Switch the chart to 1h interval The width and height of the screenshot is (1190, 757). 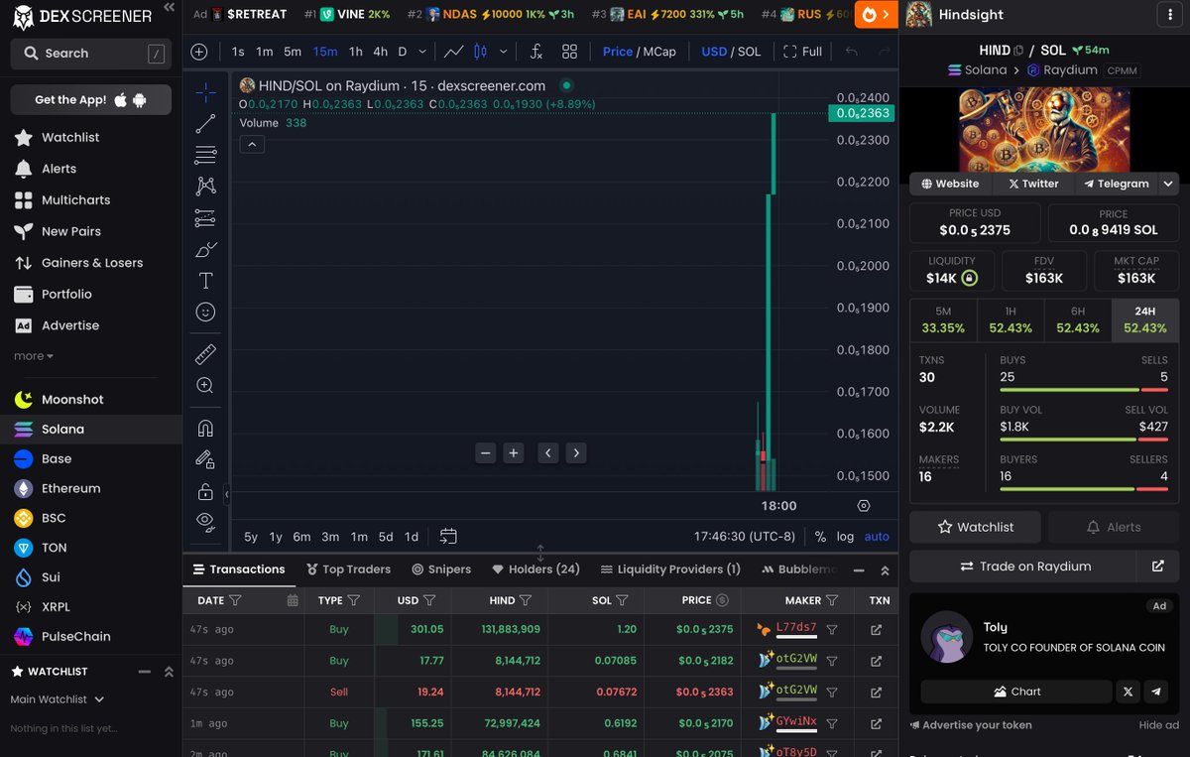click(x=355, y=52)
